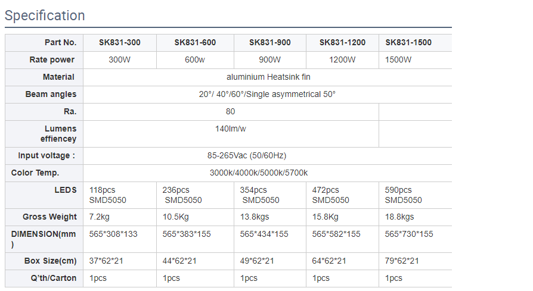Viewport: 533px width, 291px height.
Task: Click the Specification heading
Action: click(45, 15)
